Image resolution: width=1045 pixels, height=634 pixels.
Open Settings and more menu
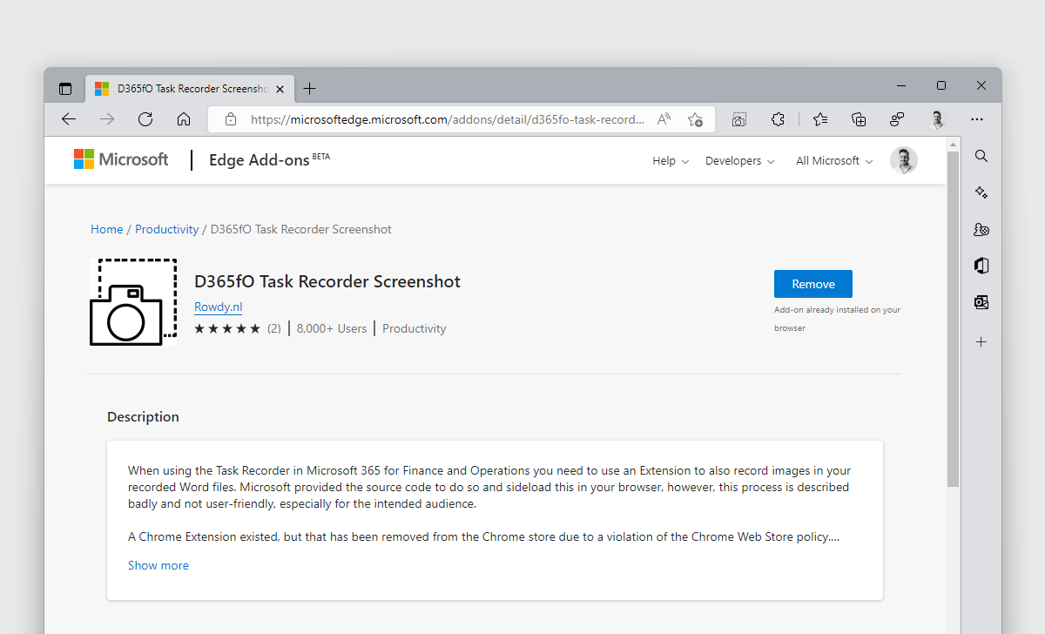(977, 119)
